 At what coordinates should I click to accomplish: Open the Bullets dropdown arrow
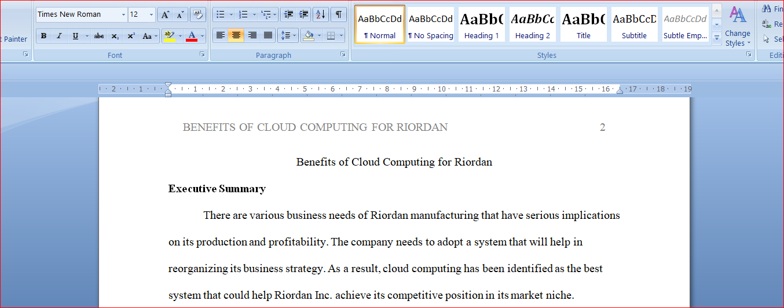click(231, 14)
